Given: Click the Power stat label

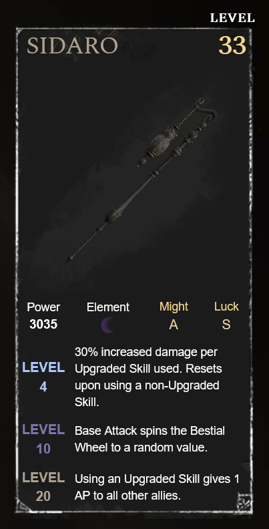Looking at the screenshot, I should 43,307.
